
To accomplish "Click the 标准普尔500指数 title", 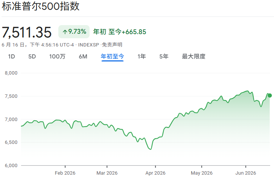I will tap(41, 6).
